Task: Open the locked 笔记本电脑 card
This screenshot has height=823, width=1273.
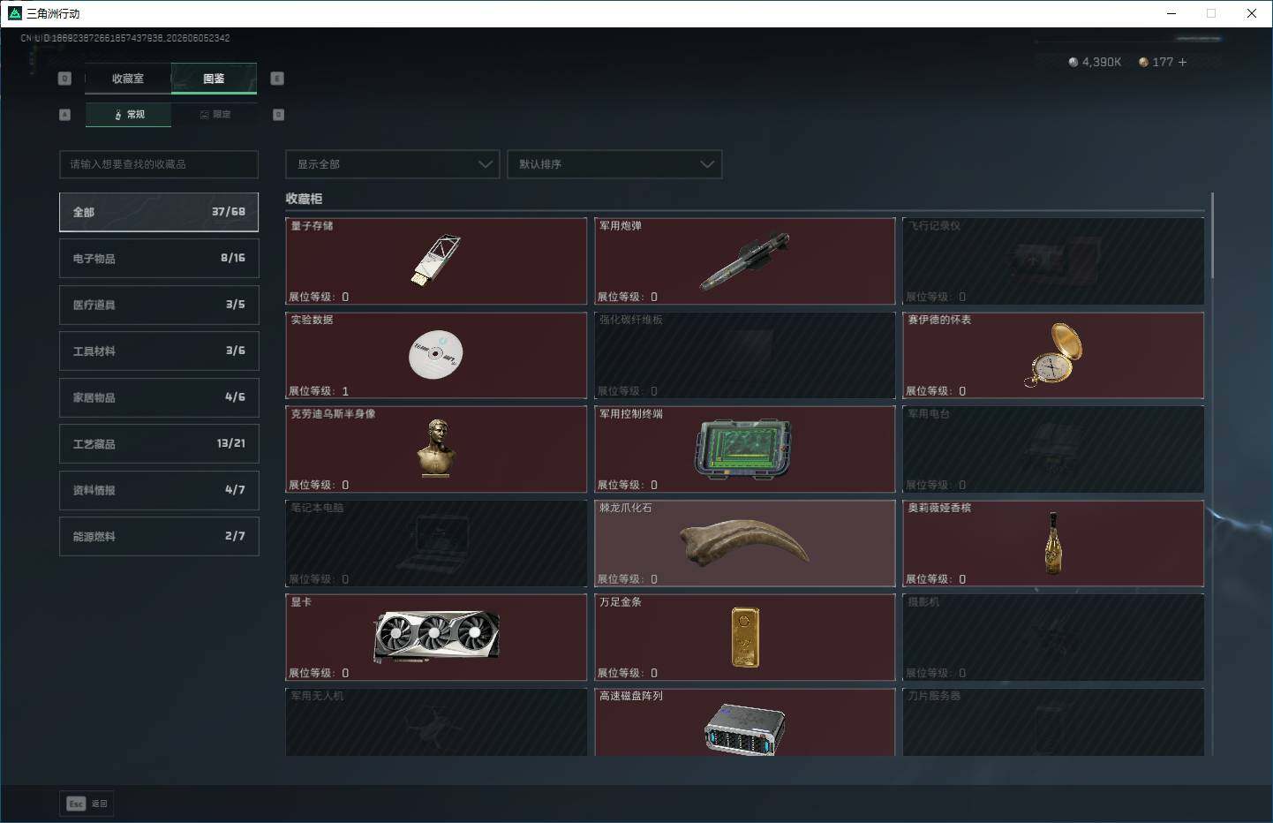Action: tap(436, 543)
